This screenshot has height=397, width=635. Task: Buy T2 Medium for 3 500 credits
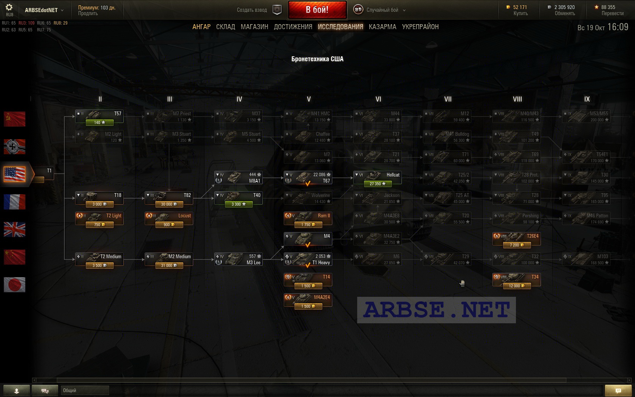(99, 265)
